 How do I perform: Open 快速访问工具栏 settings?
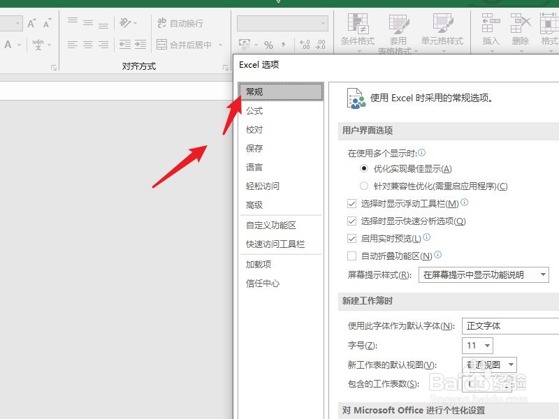281,244
